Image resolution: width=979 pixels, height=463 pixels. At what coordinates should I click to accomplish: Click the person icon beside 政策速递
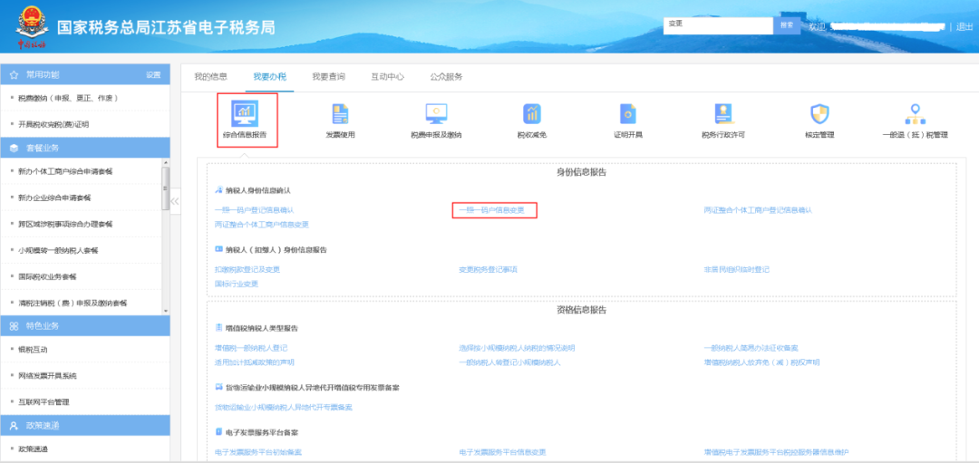pyautogui.click(x=14, y=425)
